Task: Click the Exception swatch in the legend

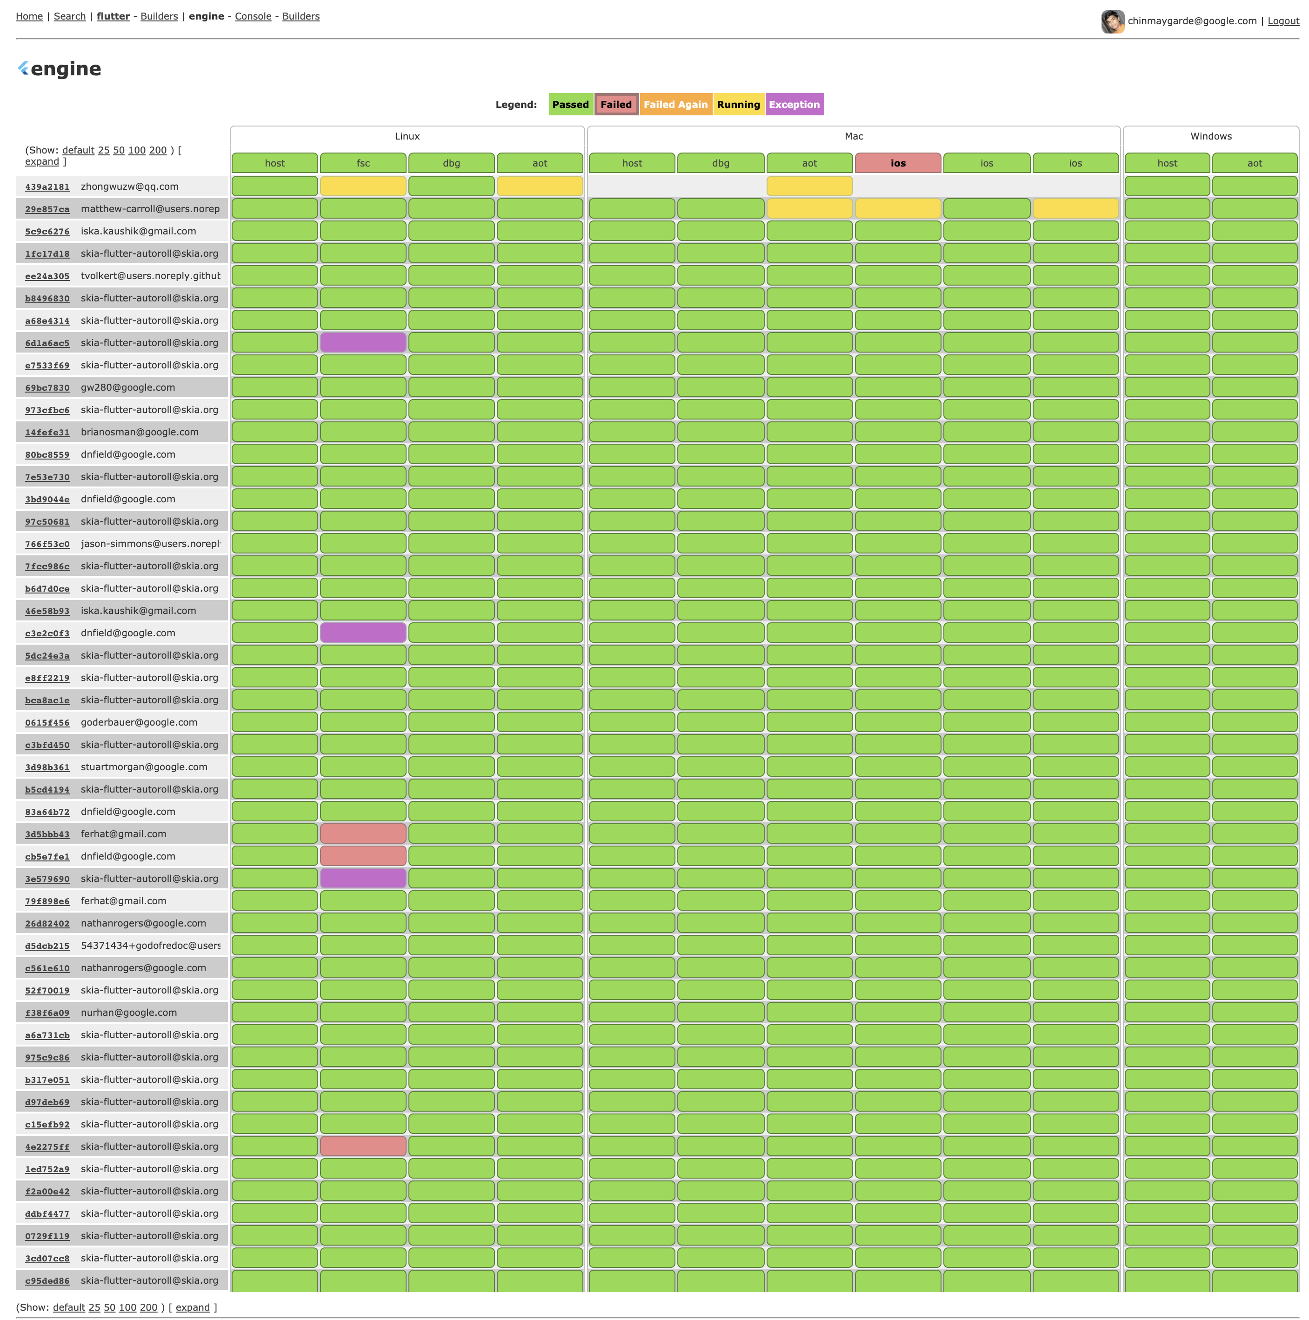Action: point(794,104)
